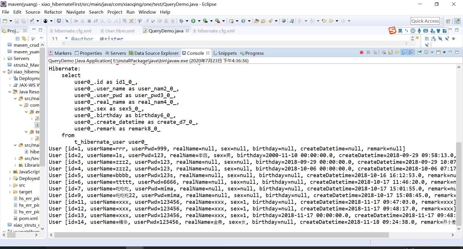463x249 pixels.
Task: Collapse All in Project Explorer
Action: point(17,39)
